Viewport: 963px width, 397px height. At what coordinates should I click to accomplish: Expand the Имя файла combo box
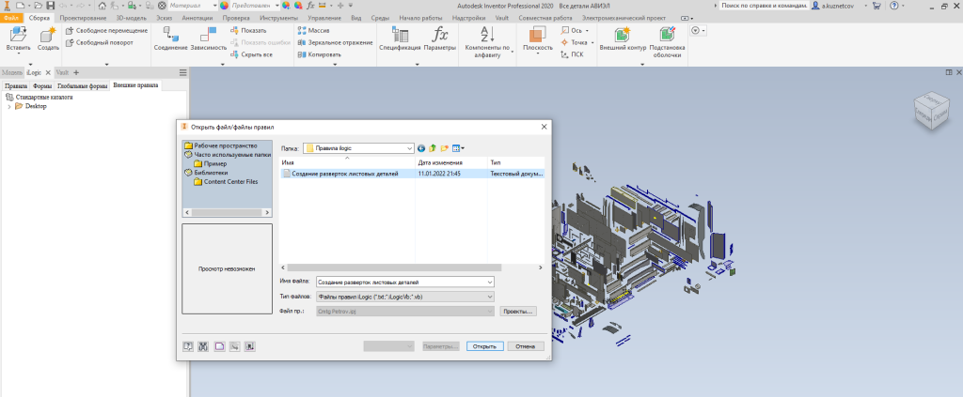coord(490,282)
